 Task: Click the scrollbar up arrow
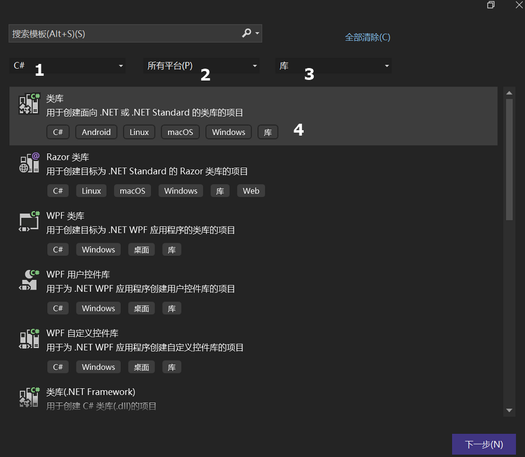click(509, 93)
